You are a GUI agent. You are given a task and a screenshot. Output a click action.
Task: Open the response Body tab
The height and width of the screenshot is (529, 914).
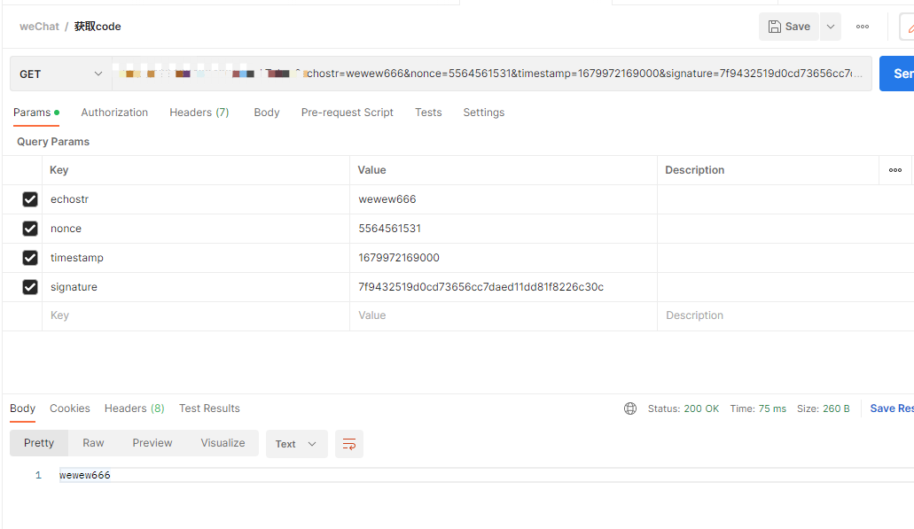23,408
